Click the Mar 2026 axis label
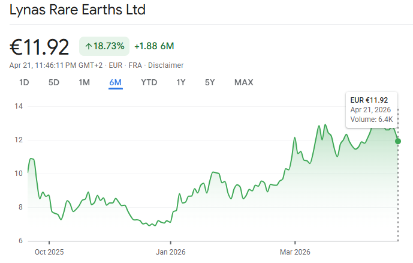The height and width of the screenshot is (263, 413). pyautogui.click(x=295, y=252)
